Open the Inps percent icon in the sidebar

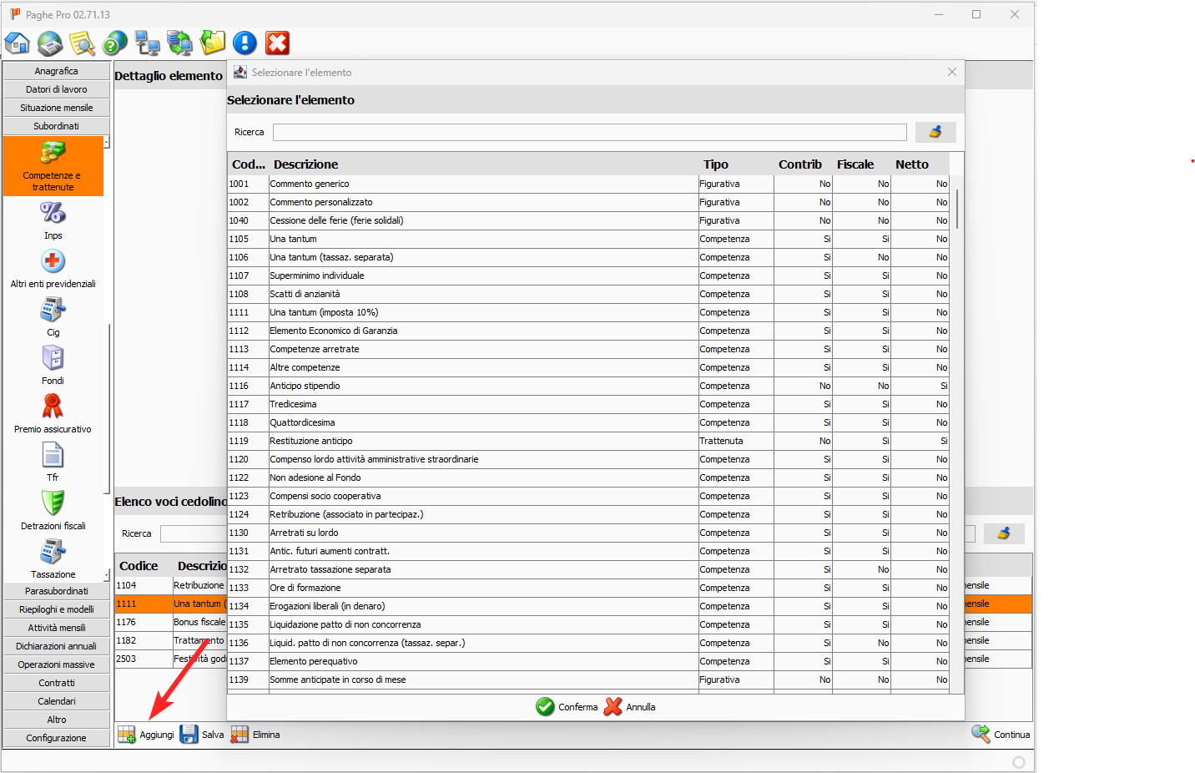(53, 214)
